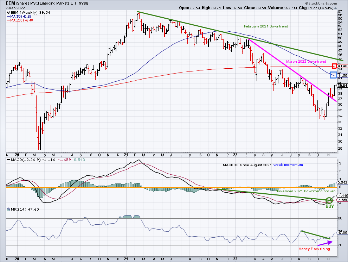Click the green circle above the BUY label
Viewport: 348px width, 262px height.
coord(329,200)
